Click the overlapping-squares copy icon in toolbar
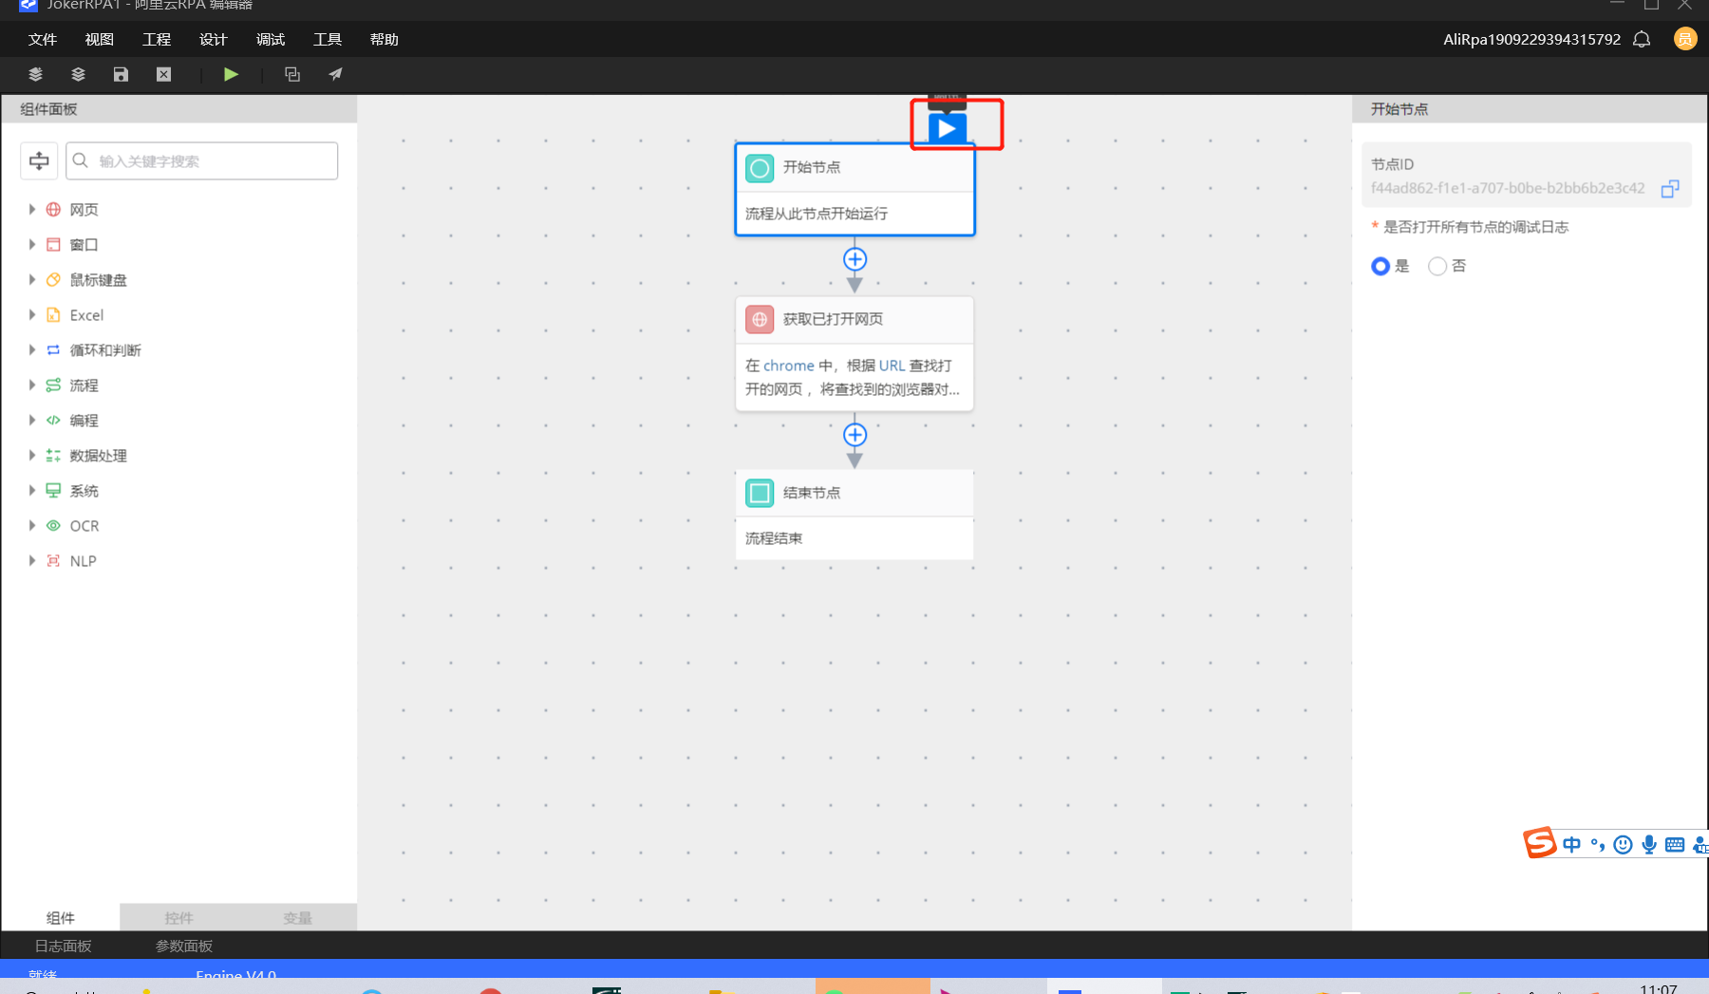This screenshot has height=994, width=1709. coord(292,74)
